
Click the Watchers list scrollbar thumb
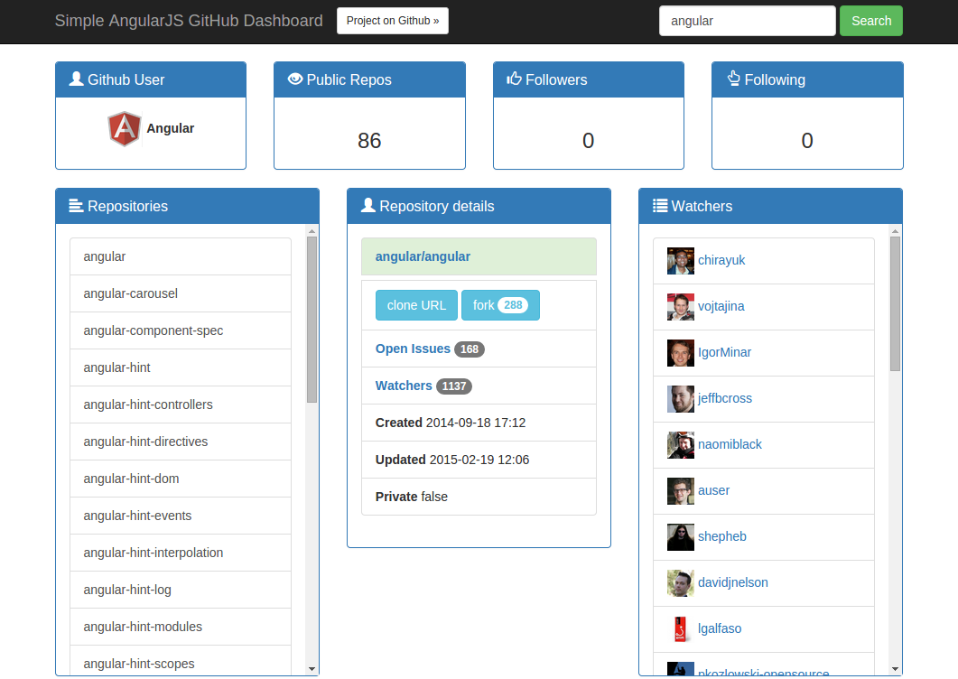895,303
